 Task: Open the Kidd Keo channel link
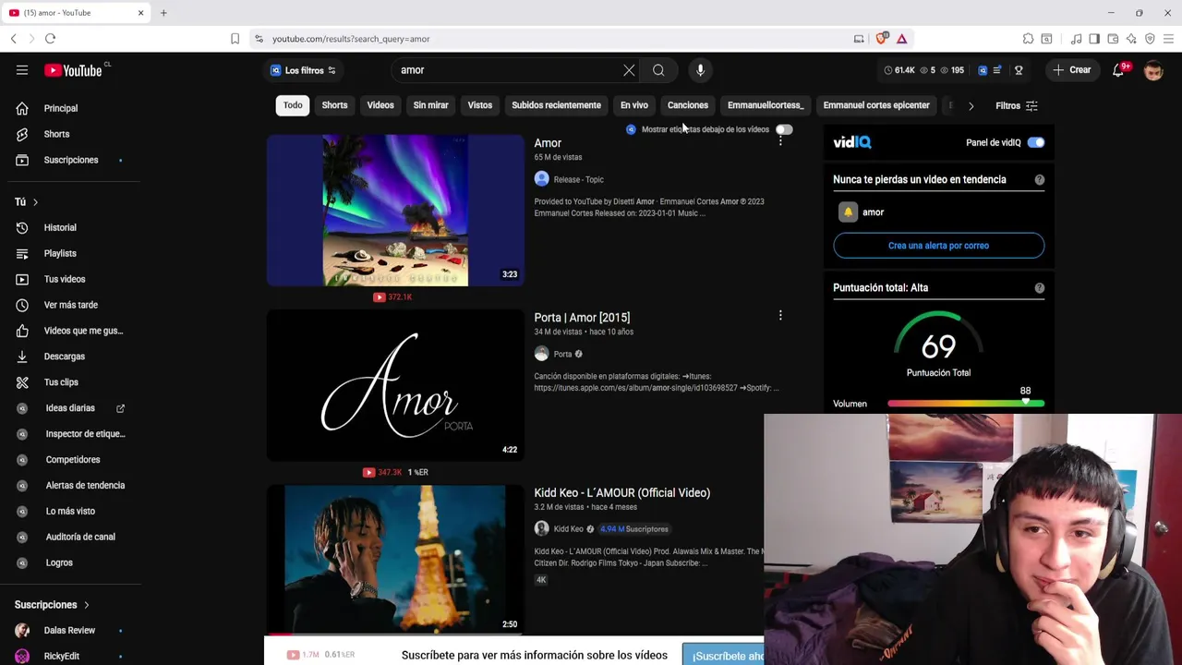click(x=568, y=529)
